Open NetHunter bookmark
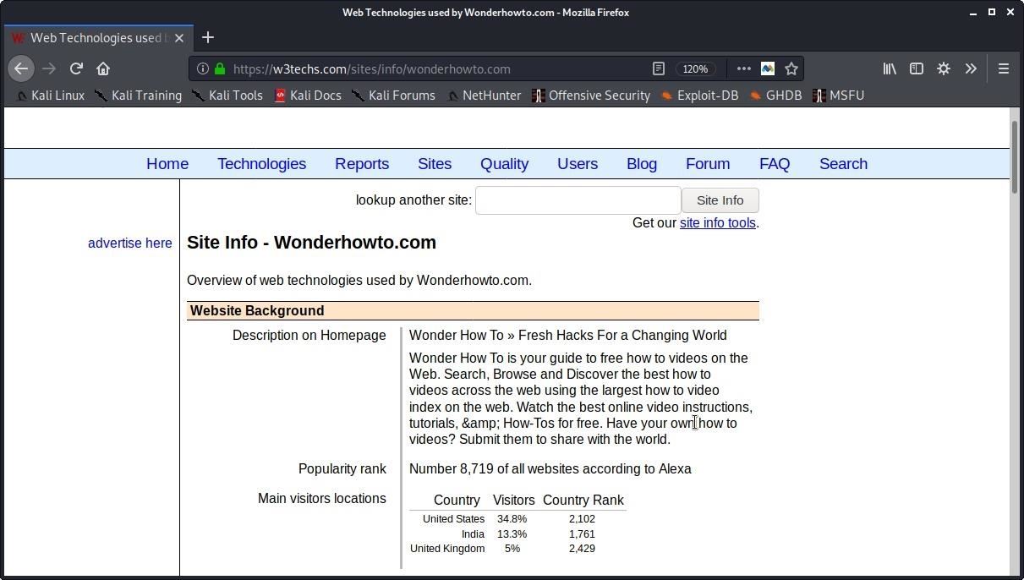Image resolution: width=1024 pixels, height=580 pixels. tap(485, 96)
